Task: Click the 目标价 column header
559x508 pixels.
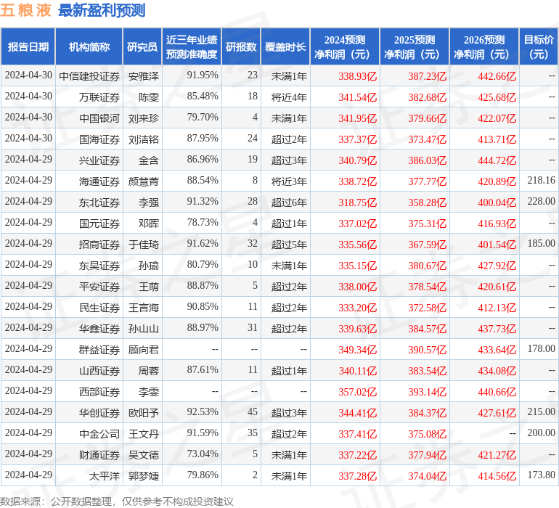Action: pos(539,46)
